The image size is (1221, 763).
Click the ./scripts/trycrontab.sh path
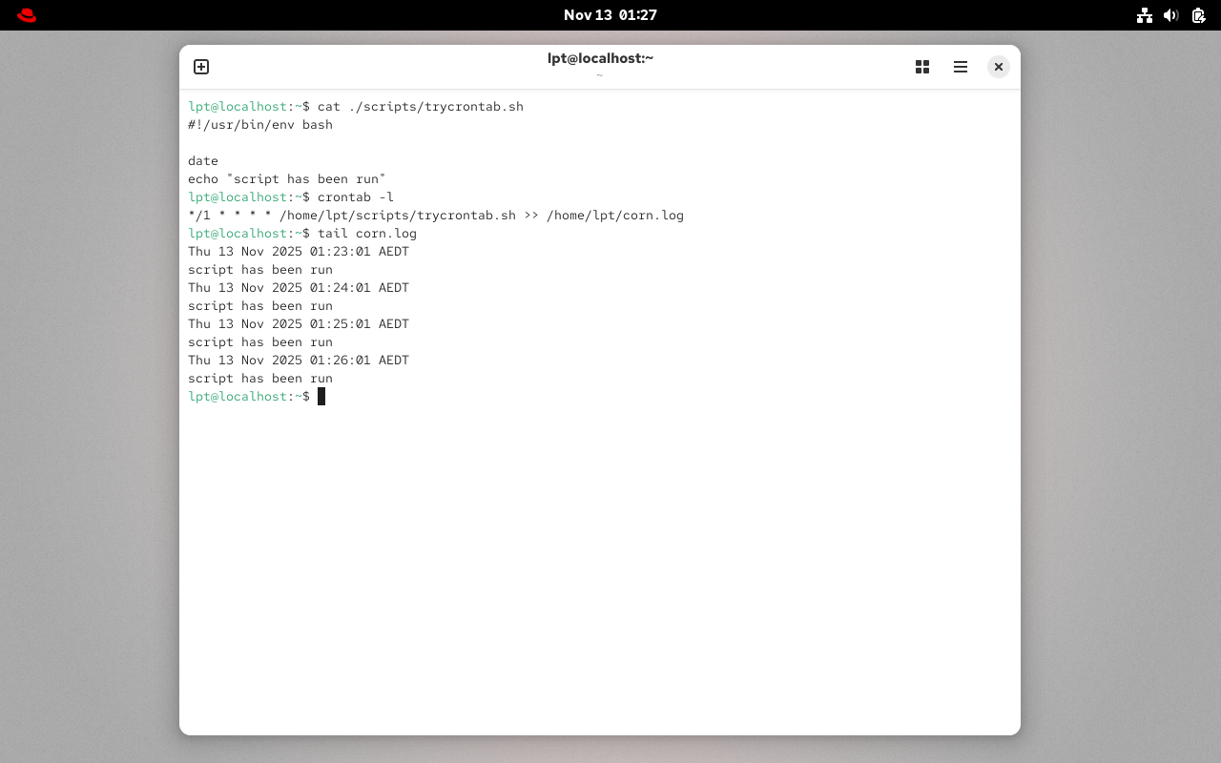click(435, 106)
